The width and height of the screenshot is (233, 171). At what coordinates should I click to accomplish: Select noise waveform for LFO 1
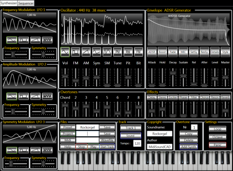point(47,40)
